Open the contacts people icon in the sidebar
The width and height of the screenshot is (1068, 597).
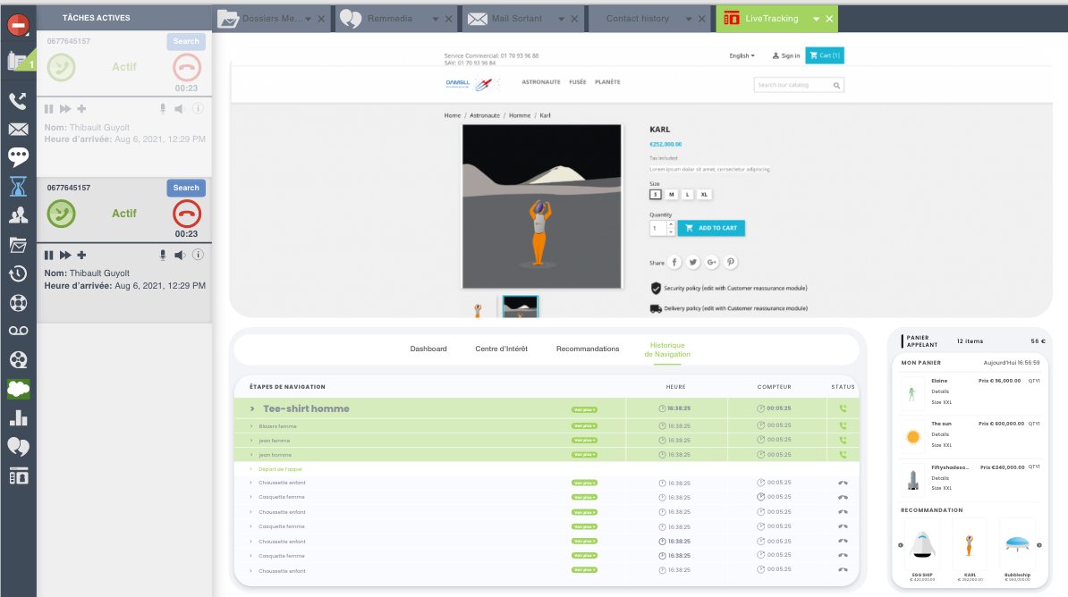(x=19, y=215)
